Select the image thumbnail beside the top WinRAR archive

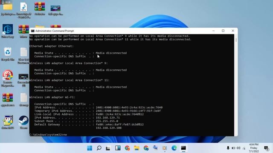pyautogui.click(x=55, y=10)
